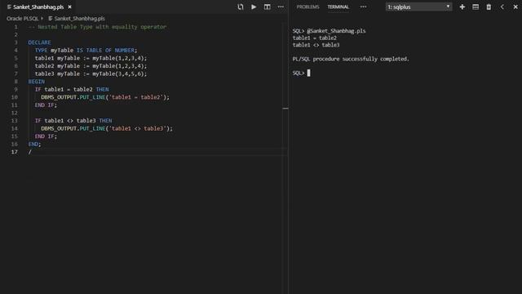Viewport: 522px width, 294px height.
Task: Kill terminal using trash icon
Action: click(489, 7)
